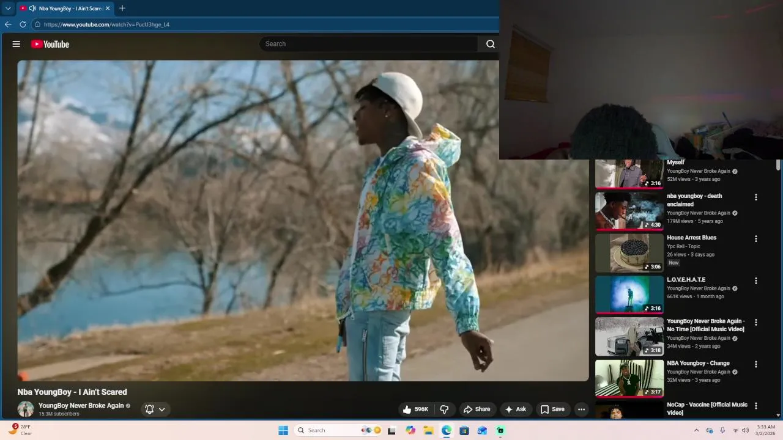Open options for 'House Arrest Blues' video
Screen dimensions: 783x440
756,239
